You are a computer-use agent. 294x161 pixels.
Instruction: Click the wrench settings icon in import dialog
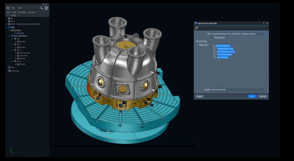[x=196, y=28]
